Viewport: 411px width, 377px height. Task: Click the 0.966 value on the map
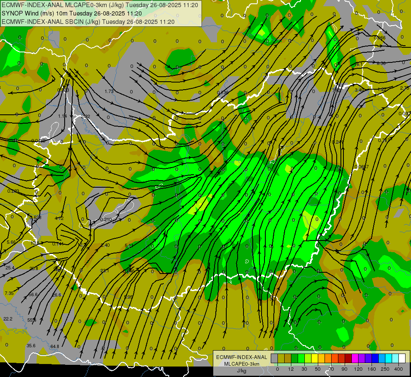coord(380,38)
